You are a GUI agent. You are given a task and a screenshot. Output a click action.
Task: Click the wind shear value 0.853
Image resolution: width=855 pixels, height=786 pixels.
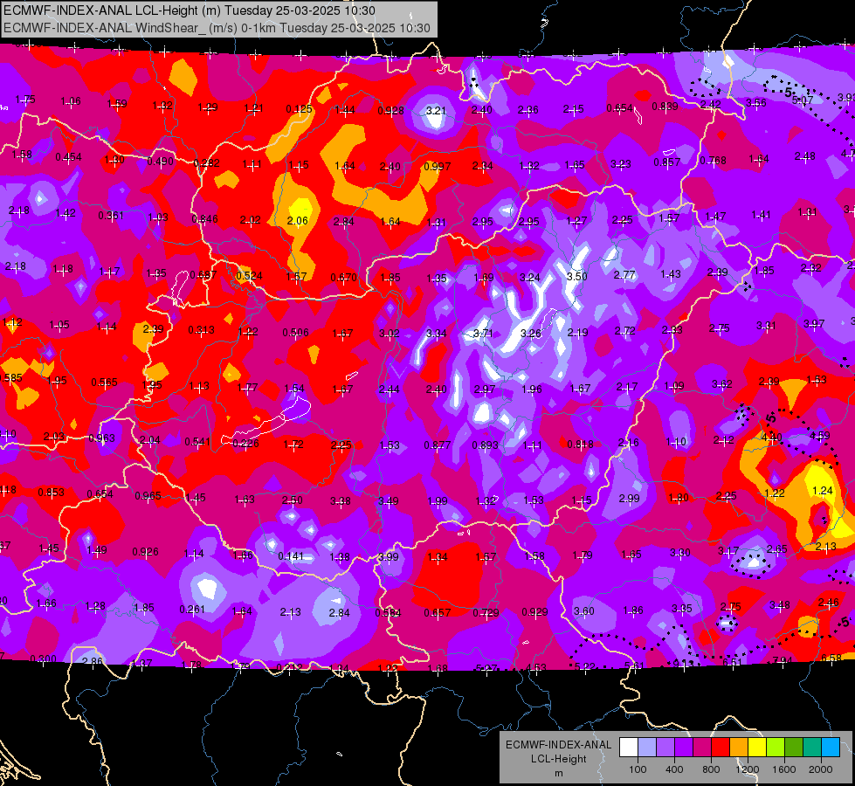51,492
